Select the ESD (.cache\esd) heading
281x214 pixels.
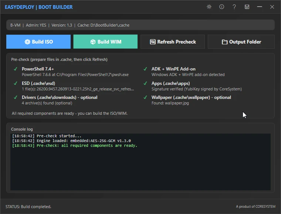38,83
